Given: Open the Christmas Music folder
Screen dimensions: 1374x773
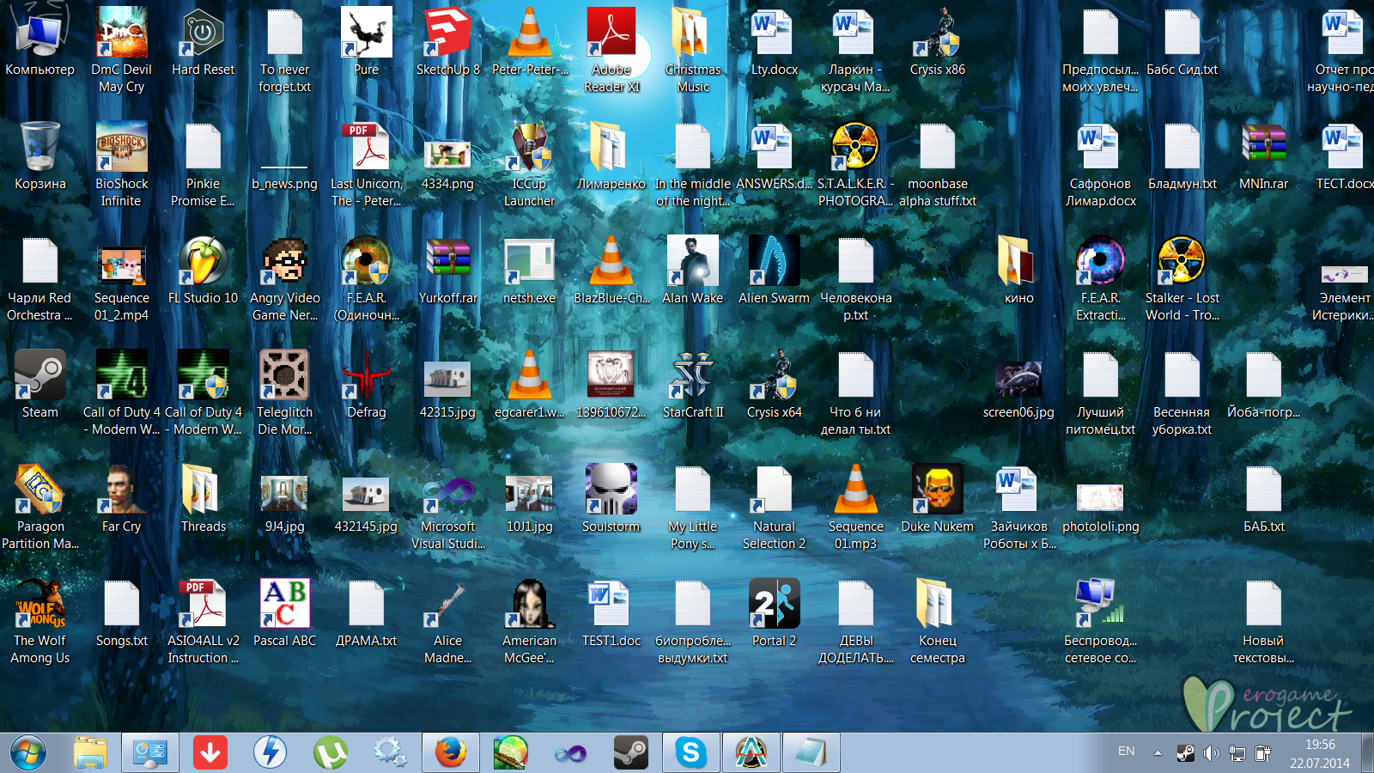Looking at the screenshot, I should click(692, 50).
